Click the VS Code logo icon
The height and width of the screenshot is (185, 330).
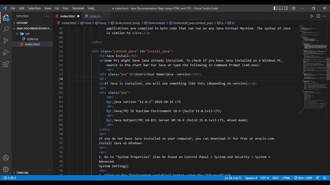pyautogui.click(x=5, y=8)
